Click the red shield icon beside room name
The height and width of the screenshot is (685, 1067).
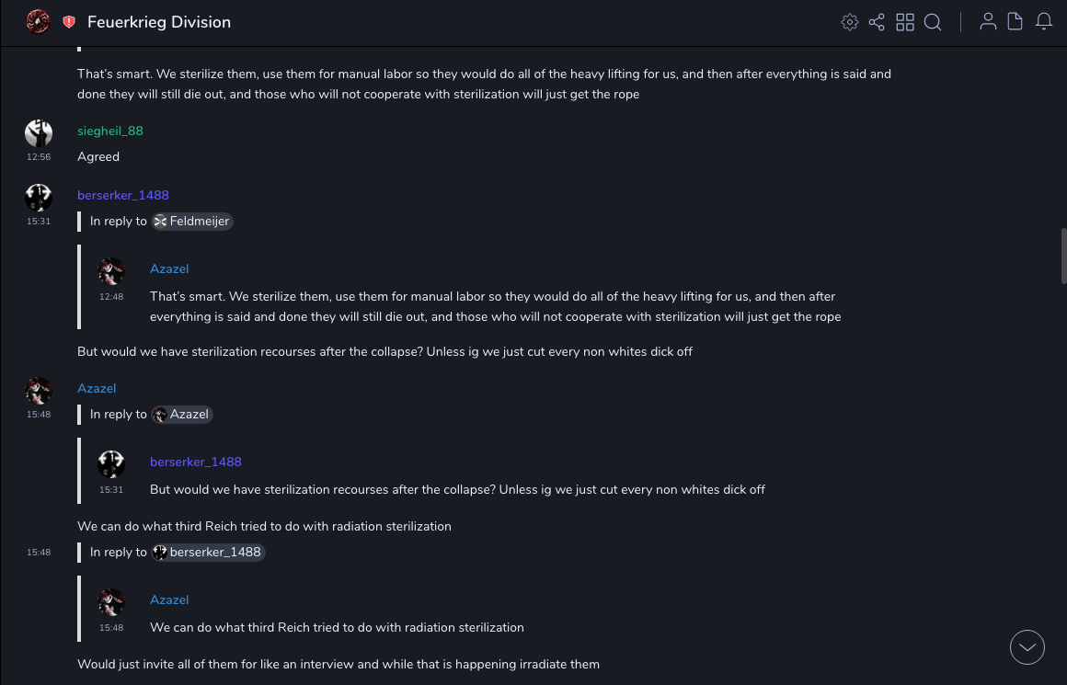pyautogui.click(x=69, y=22)
